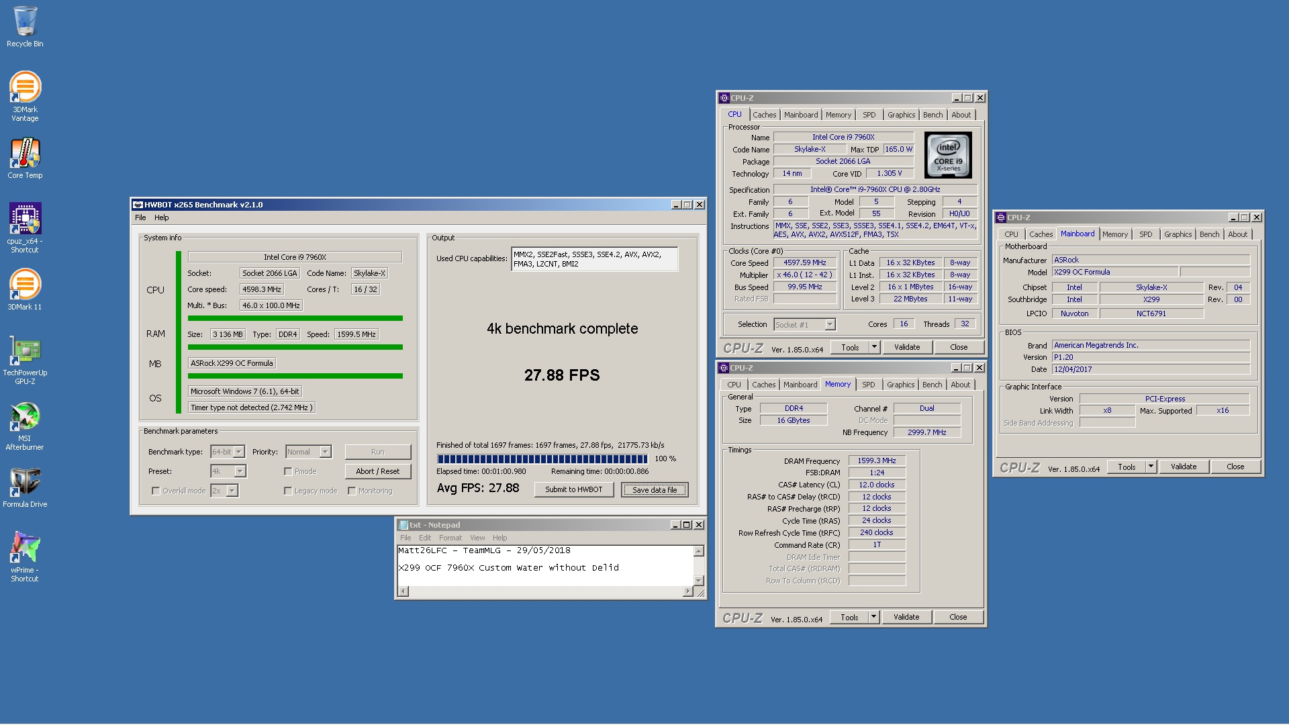Click Save data file button

coord(655,490)
